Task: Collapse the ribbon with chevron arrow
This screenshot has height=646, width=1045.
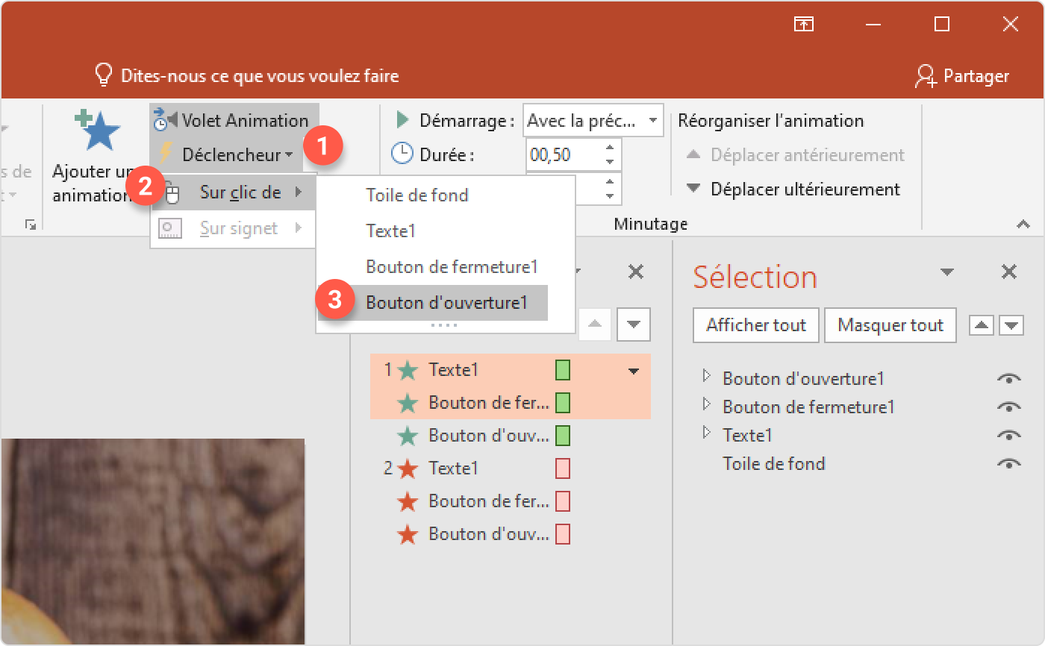Action: tap(1022, 225)
